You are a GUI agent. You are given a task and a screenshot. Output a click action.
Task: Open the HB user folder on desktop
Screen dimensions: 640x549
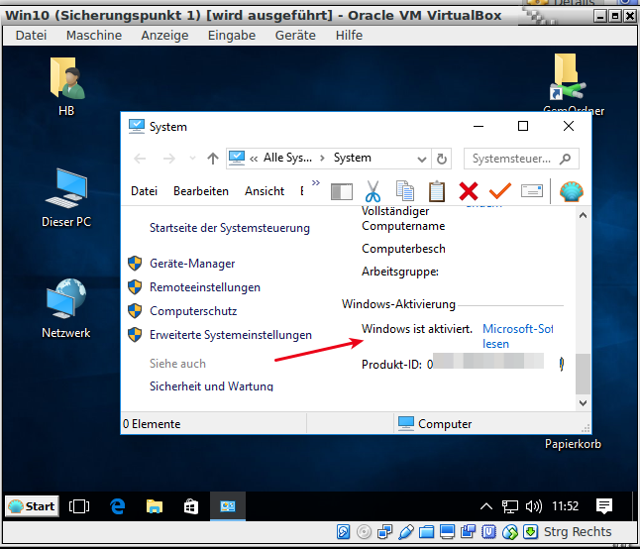pyautogui.click(x=66, y=87)
